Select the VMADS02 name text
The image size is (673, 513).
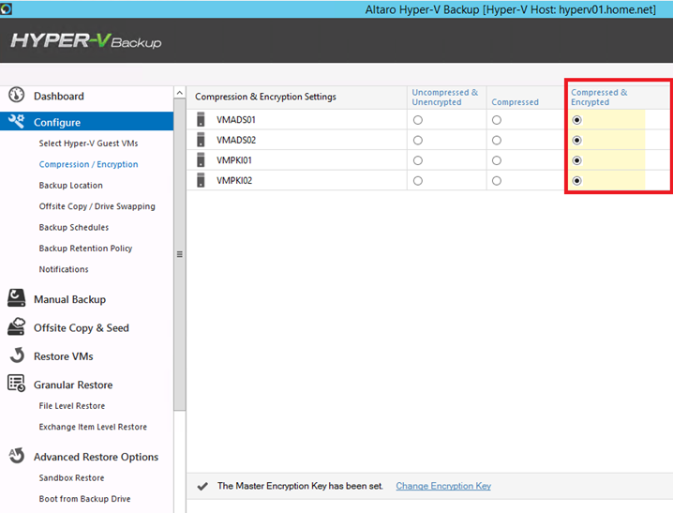236,140
